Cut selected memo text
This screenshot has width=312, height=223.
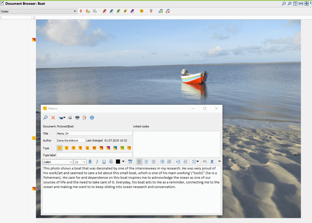(212, 162)
